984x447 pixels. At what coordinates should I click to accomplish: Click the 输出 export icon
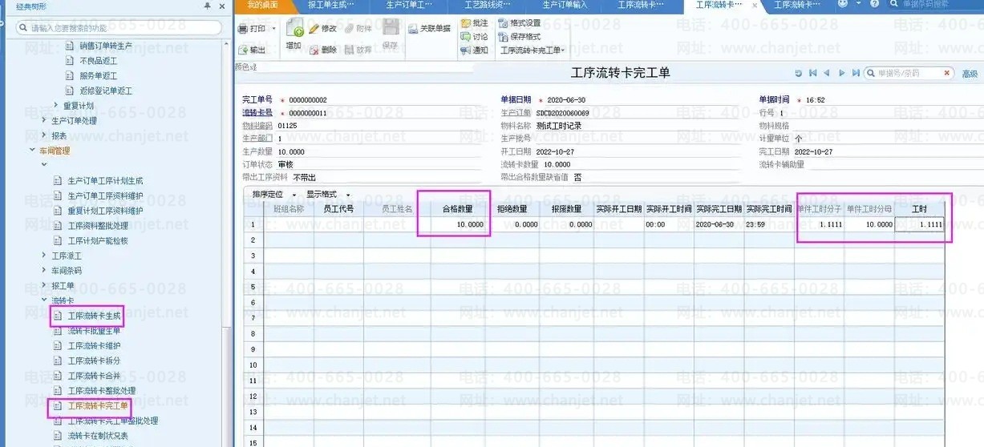coord(243,50)
